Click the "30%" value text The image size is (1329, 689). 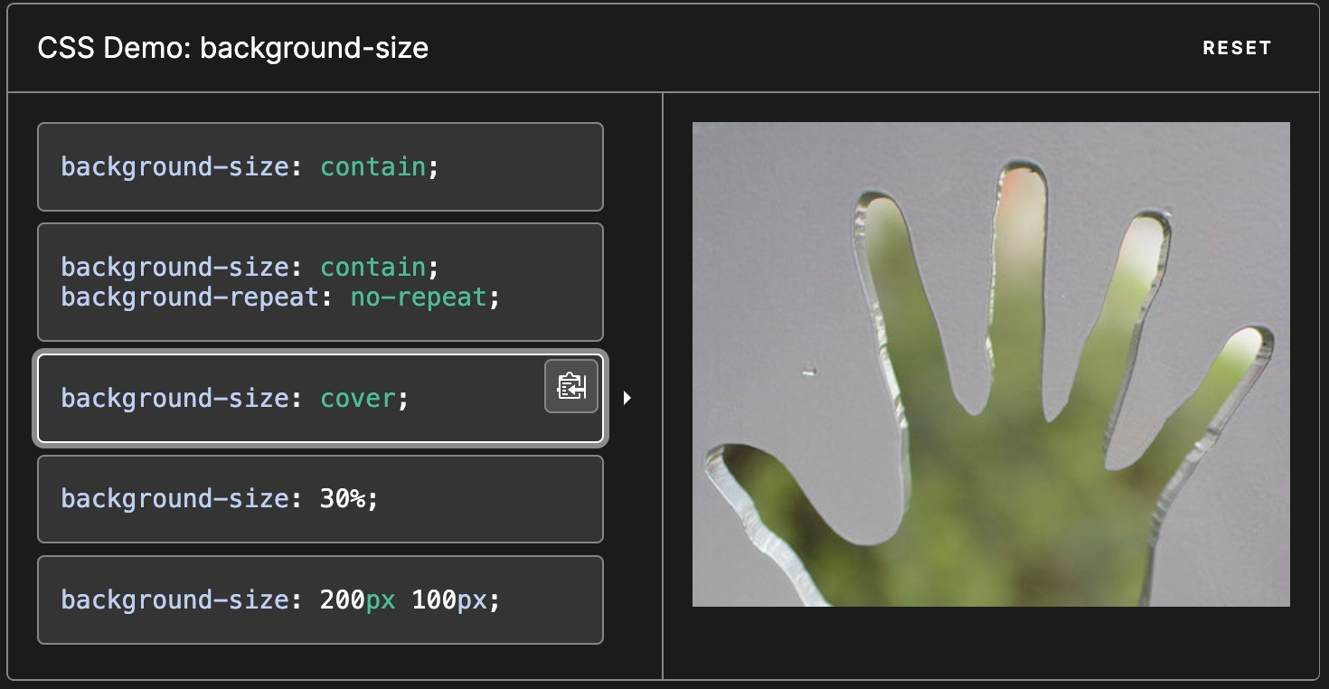tap(342, 499)
